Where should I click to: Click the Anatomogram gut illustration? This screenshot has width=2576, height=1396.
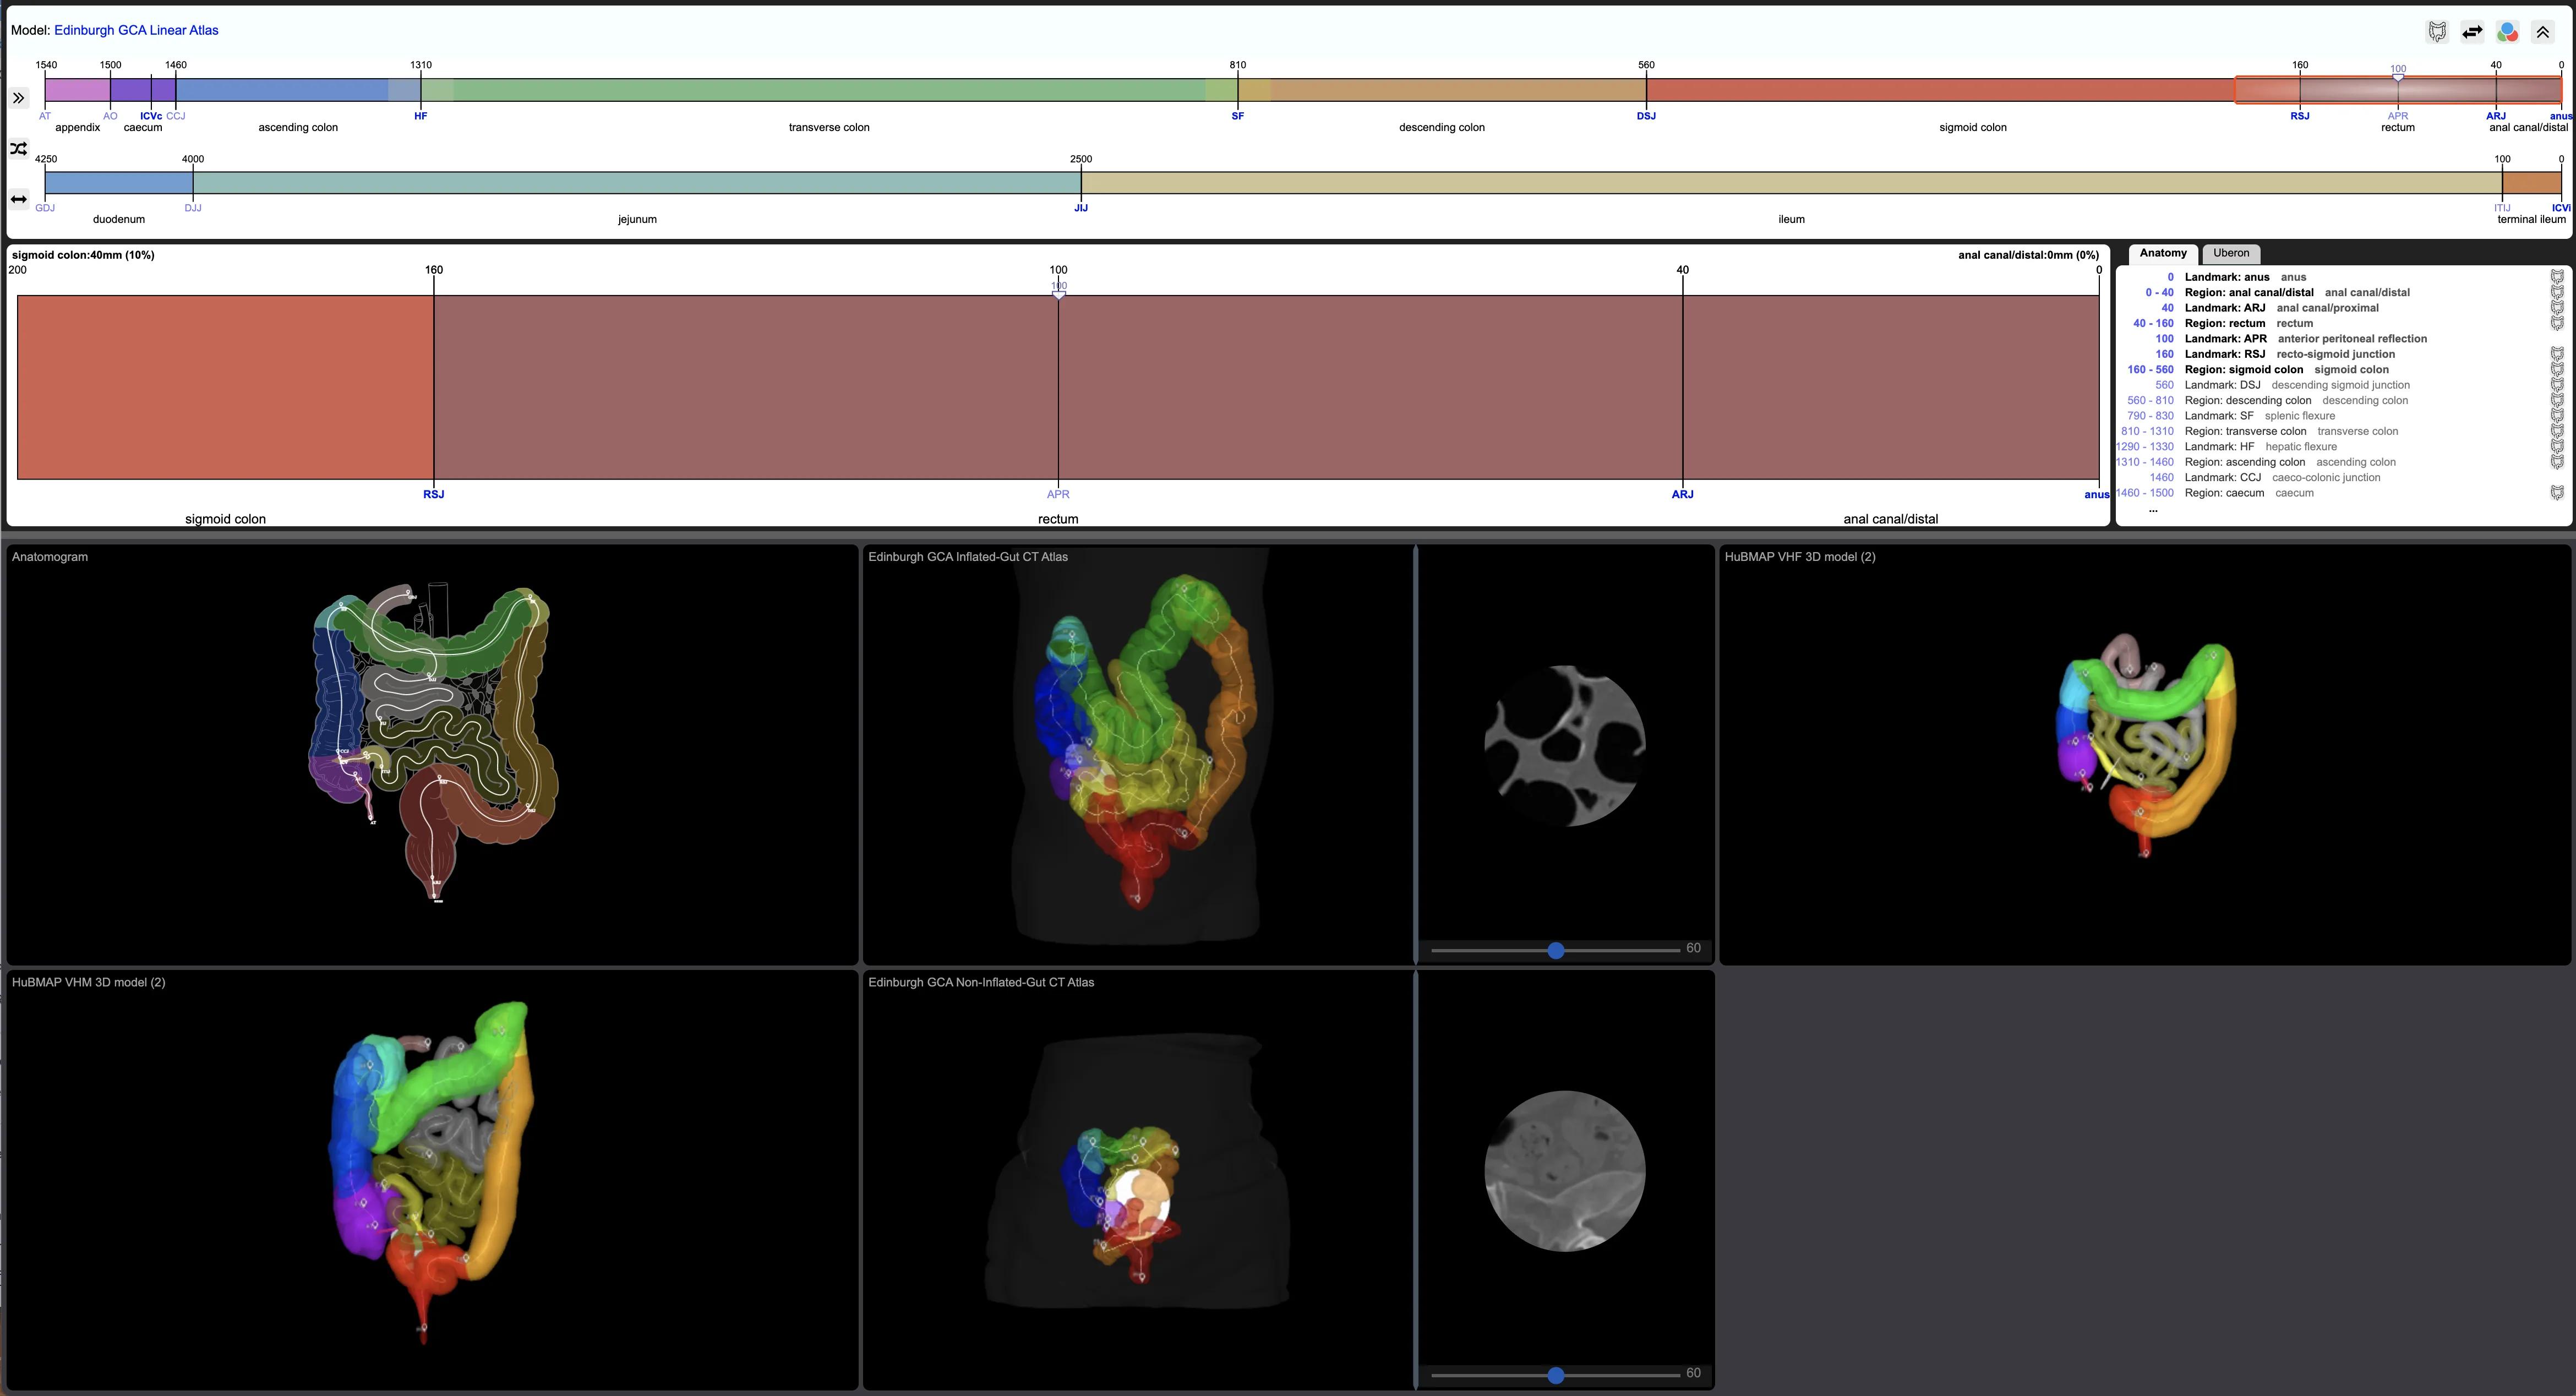pyautogui.click(x=433, y=743)
